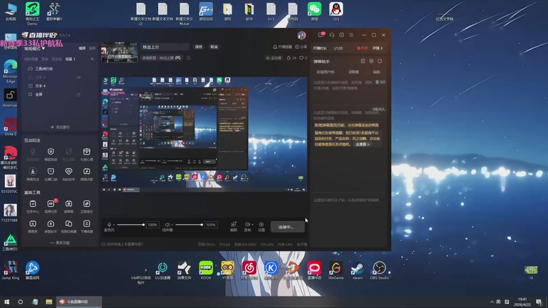Open 场景切换器 scene switcher tool
548x308 pixels.
tap(68, 226)
